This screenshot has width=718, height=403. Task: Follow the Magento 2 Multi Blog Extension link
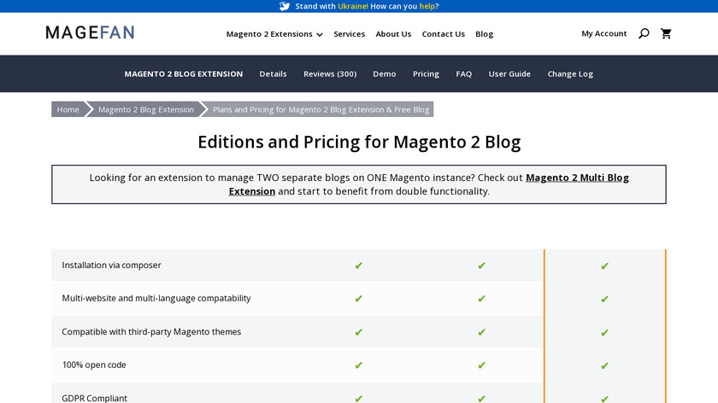point(577,178)
